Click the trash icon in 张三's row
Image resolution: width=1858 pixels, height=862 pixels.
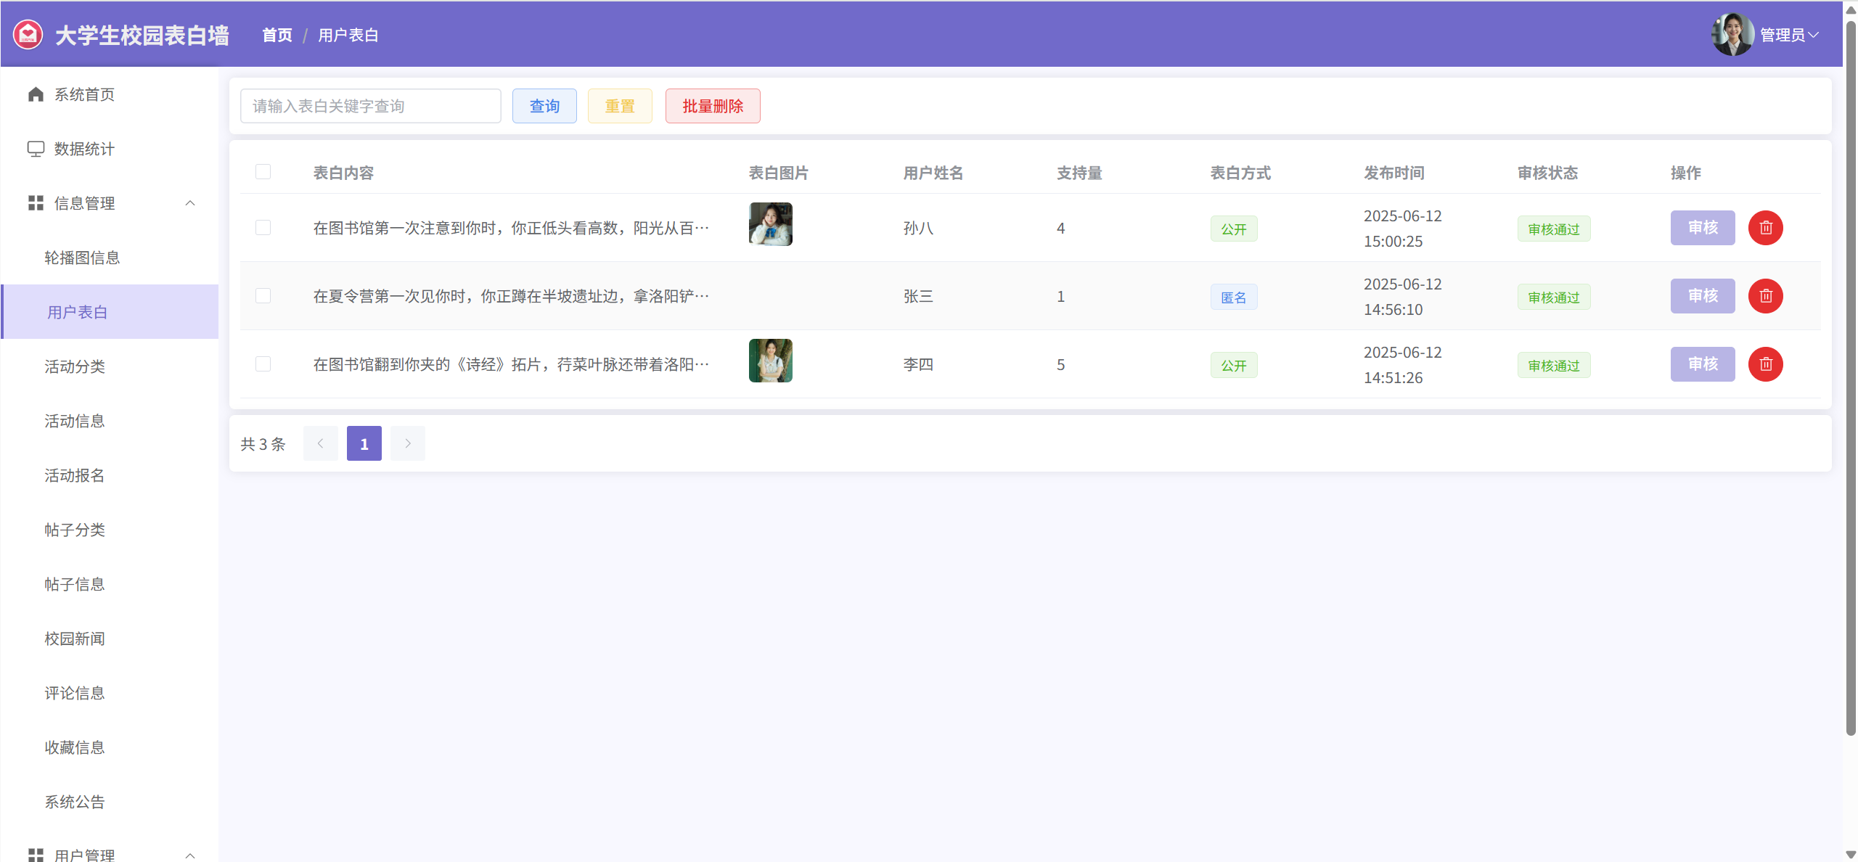(x=1765, y=296)
